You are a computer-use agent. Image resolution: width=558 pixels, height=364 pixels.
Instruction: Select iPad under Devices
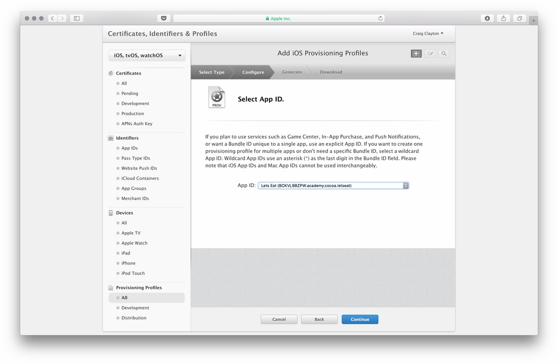pos(126,253)
